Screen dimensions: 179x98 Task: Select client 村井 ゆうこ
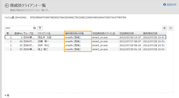[44, 45]
